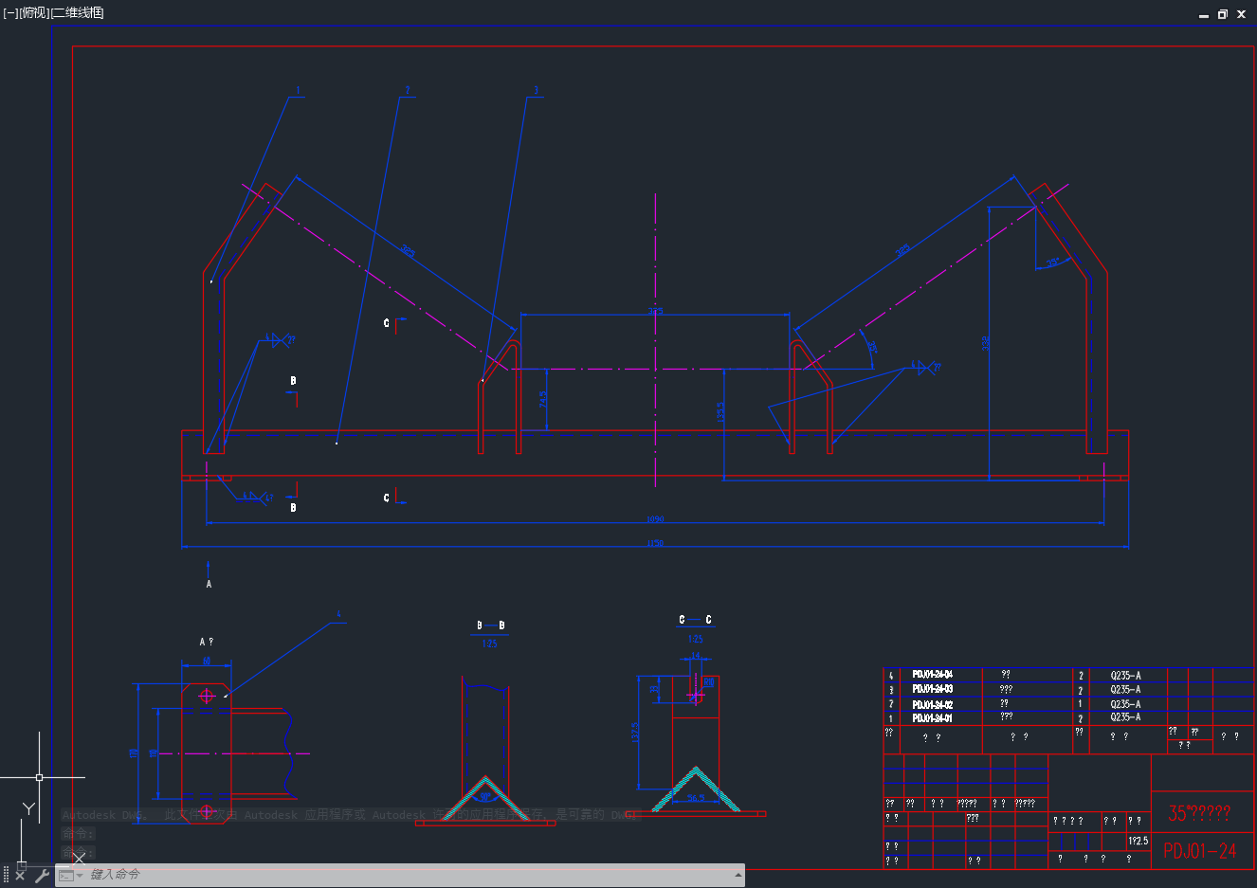Click the command line grip handle

click(x=6, y=876)
